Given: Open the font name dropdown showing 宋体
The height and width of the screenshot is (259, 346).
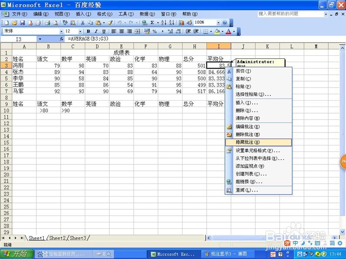Looking at the screenshot, I should point(61,32).
